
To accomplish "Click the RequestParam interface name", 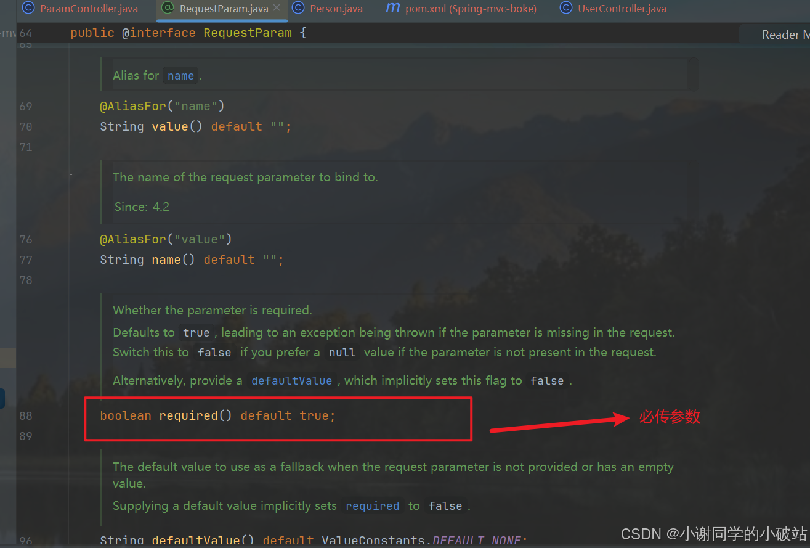I will click(x=248, y=33).
